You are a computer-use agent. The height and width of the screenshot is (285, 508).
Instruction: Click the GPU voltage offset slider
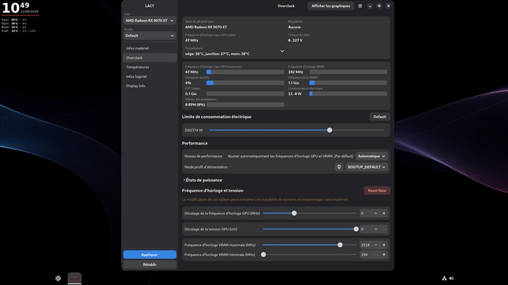[x=310, y=229]
